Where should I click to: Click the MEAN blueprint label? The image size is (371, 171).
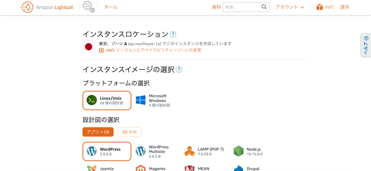tap(204, 168)
